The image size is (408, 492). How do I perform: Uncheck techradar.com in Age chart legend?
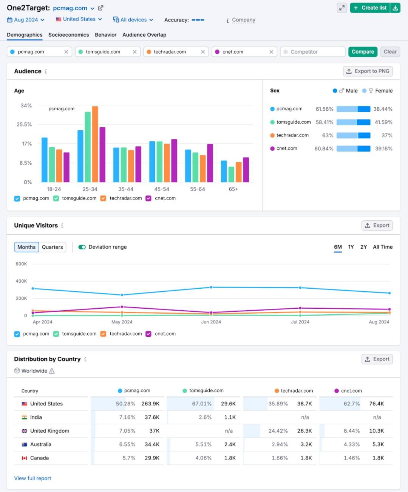(103, 198)
